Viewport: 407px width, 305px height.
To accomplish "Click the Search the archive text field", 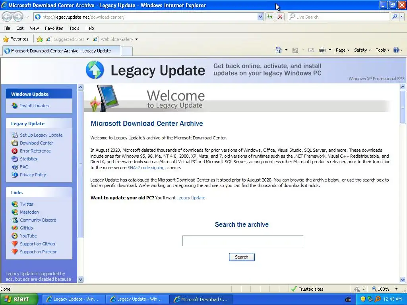I will coord(243,241).
